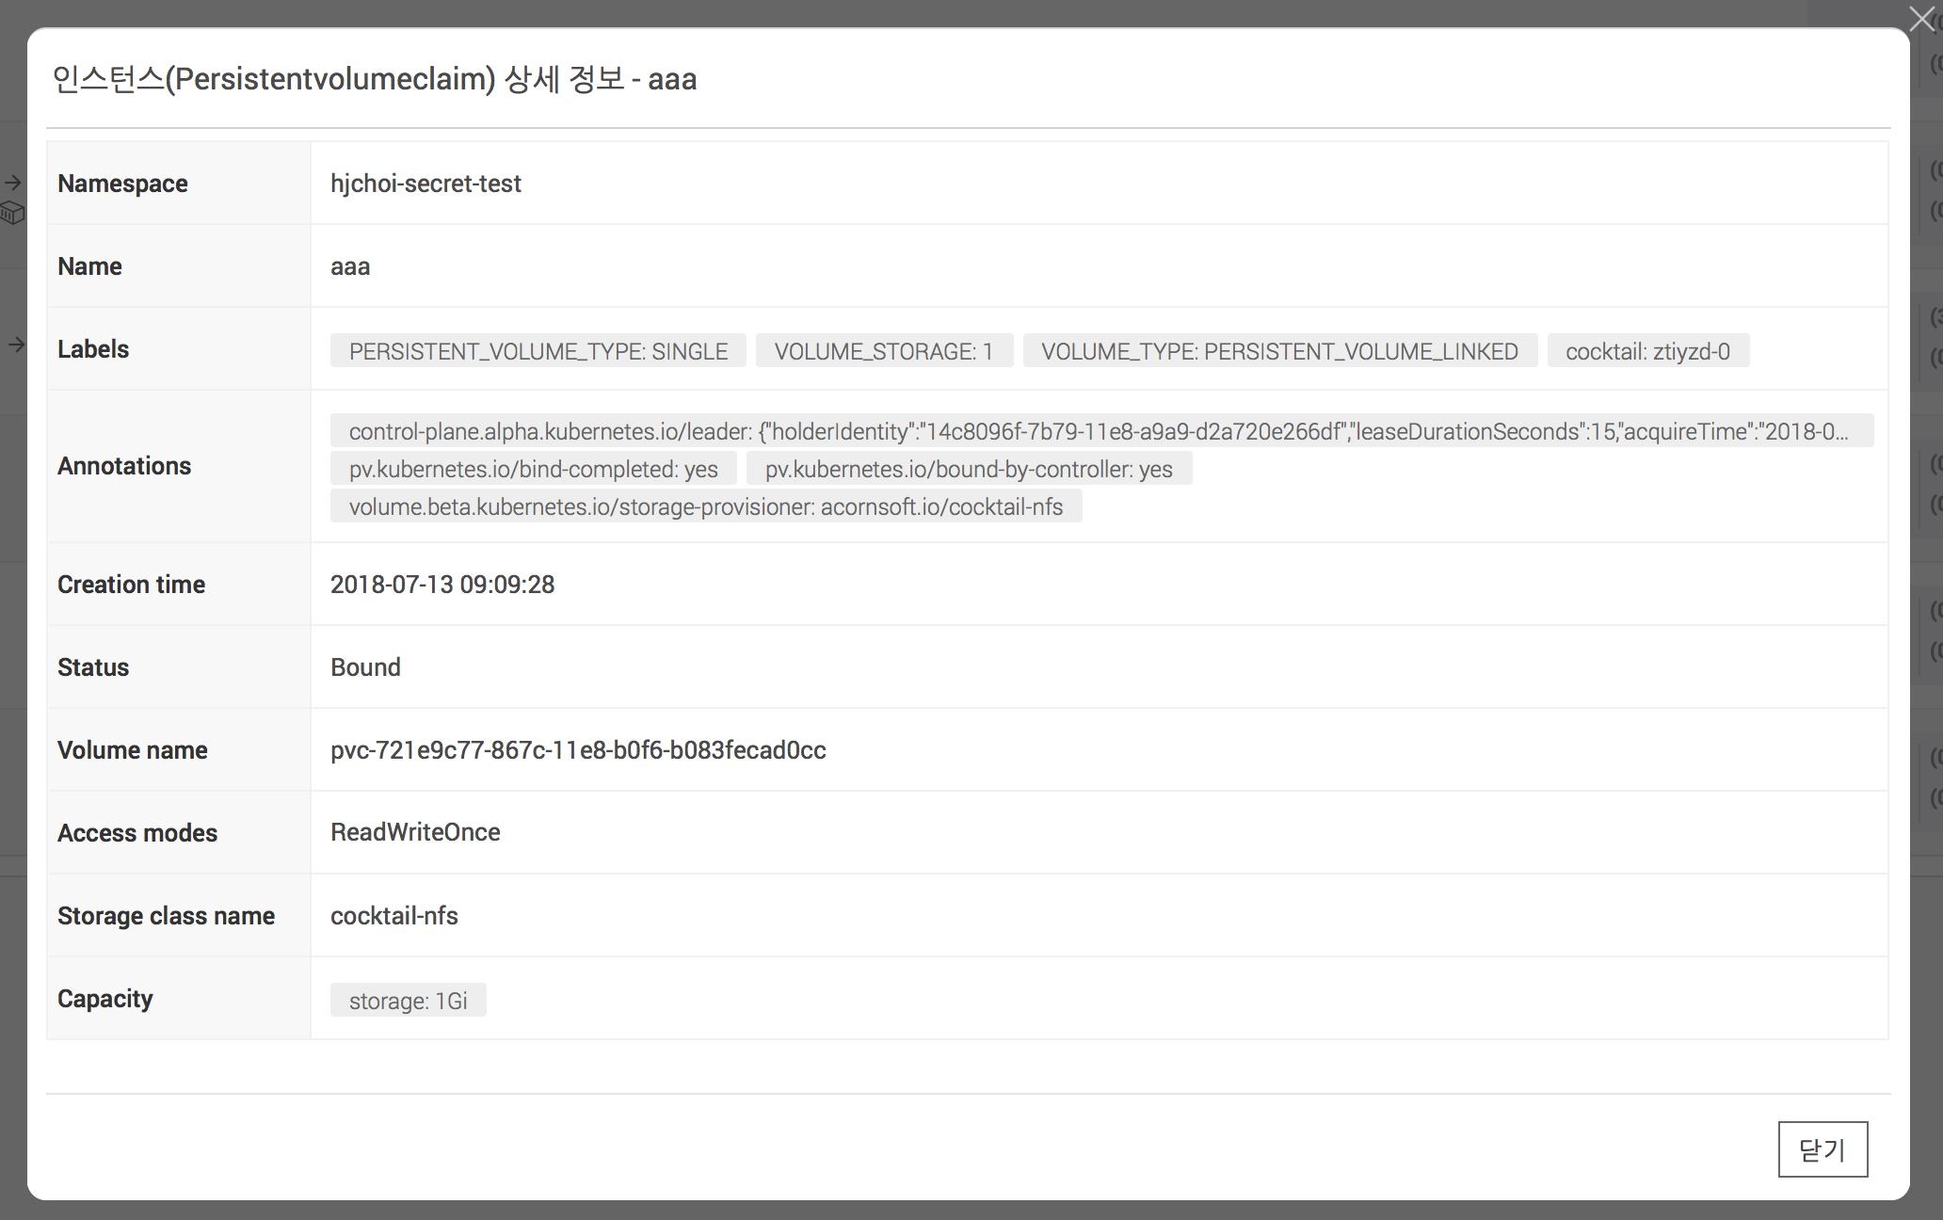
Task: Click the hjchoi-secret-test namespace value
Action: pyautogui.click(x=426, y=184)
